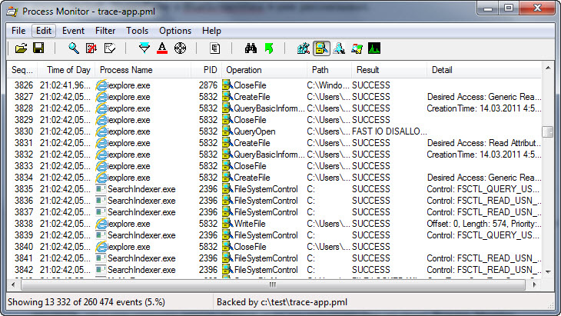The width and height of the screenshot is (561, 316).
Task: Click the SearchIndexer.exe icon in row 3835
Action: coord(101,189)
